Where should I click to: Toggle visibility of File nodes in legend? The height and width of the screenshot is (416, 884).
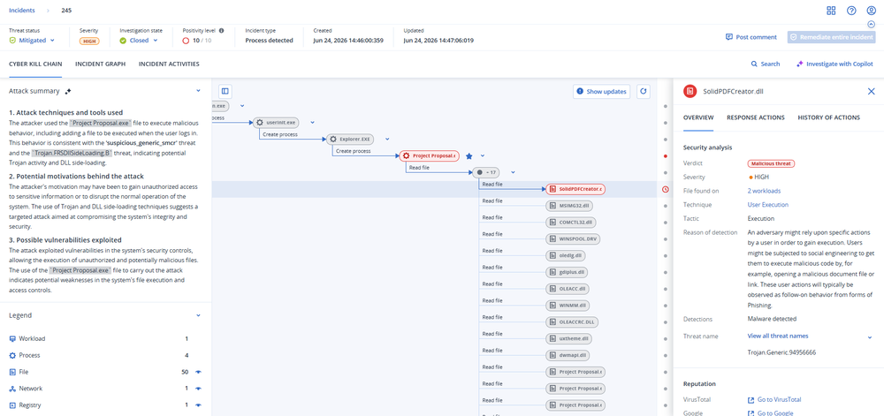click(x=198, y=372)
